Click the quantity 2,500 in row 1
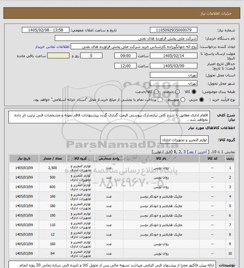 tap(53, 168)
